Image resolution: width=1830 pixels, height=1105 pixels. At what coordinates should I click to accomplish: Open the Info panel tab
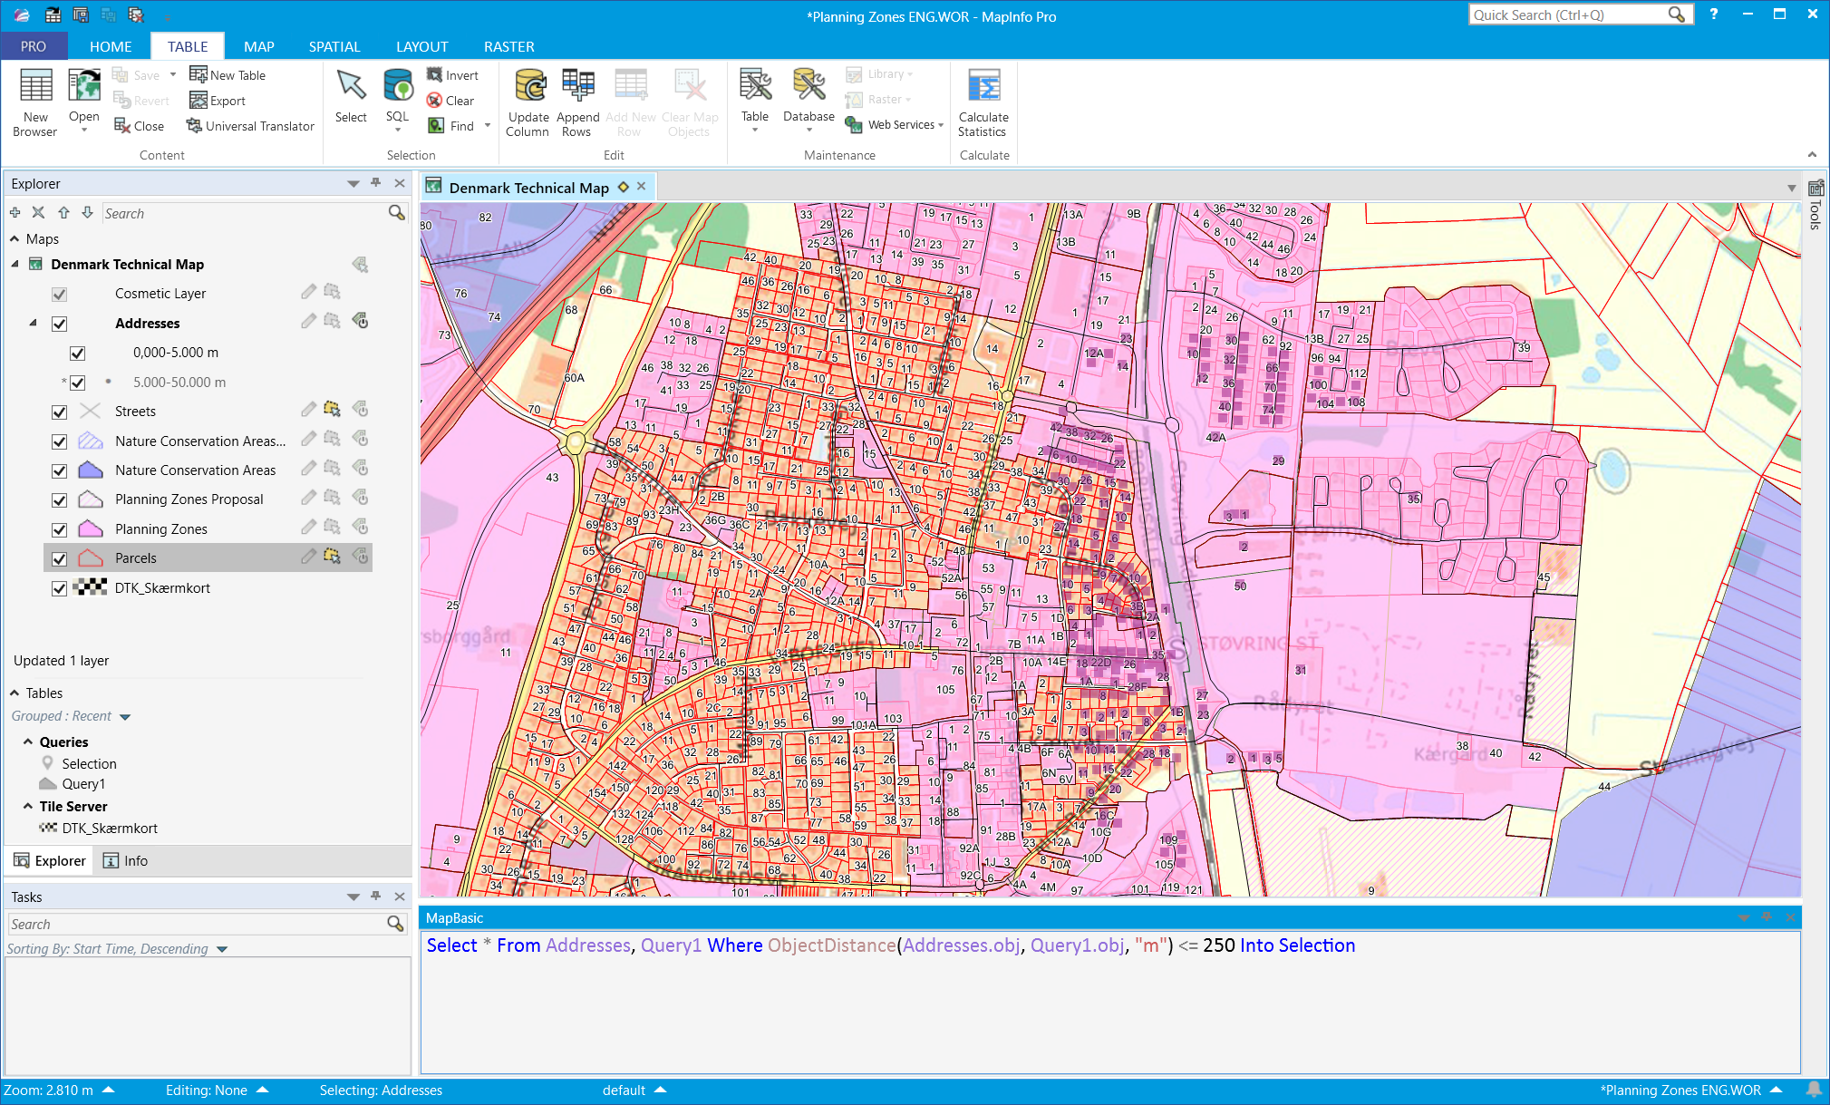click(x=126, y=861)
